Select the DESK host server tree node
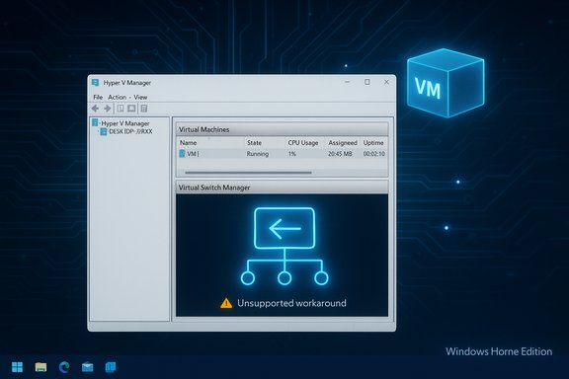Screen dimensions: 569x379 [130, 131]
